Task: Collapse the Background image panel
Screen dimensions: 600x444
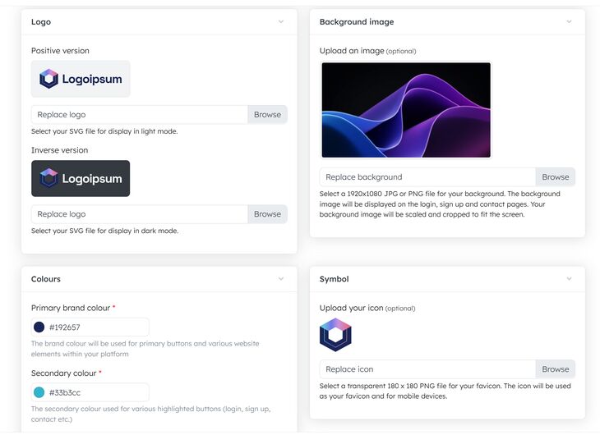Action: (569, 22)
